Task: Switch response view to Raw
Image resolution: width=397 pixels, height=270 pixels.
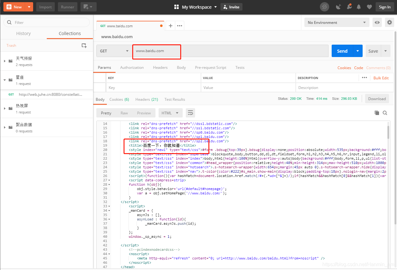Action: point(124,113)
